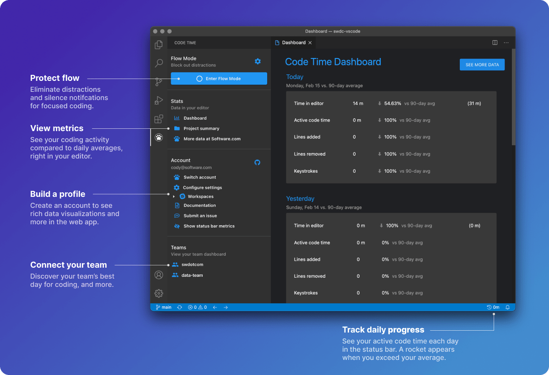Click the CODE TIME panel title
Image resolution: width=549 pixels, height=375 pixels.
point(185,42)
